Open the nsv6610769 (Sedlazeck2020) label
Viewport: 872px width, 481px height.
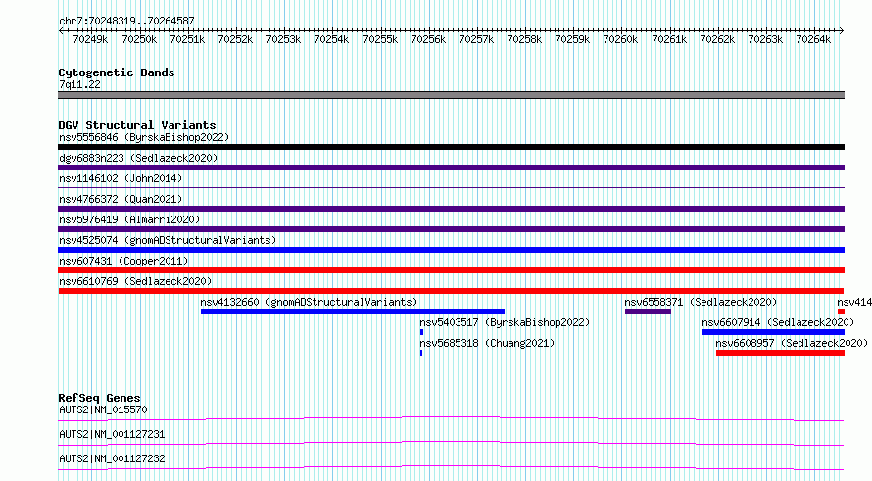(x=135, y=281)
